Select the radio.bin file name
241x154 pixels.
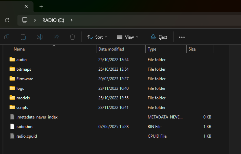(x=24, y=127)
